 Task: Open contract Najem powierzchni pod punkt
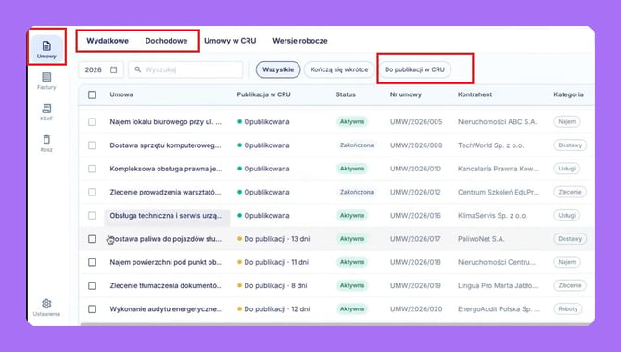coord(166,262)
